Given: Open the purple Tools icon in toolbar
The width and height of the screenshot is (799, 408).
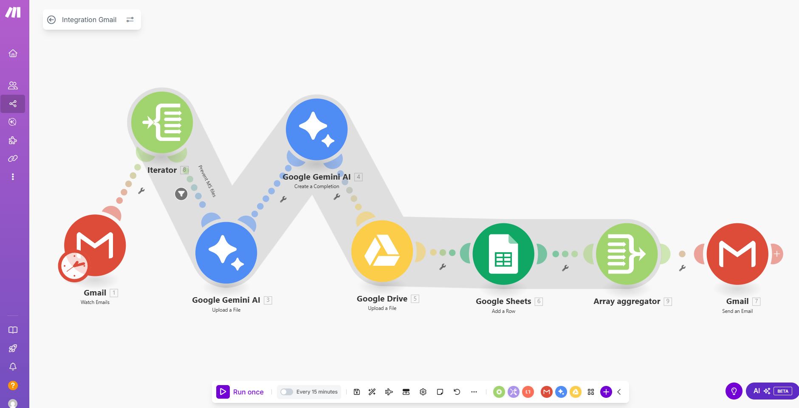Looking at the screenshot, I should (514, 392).
